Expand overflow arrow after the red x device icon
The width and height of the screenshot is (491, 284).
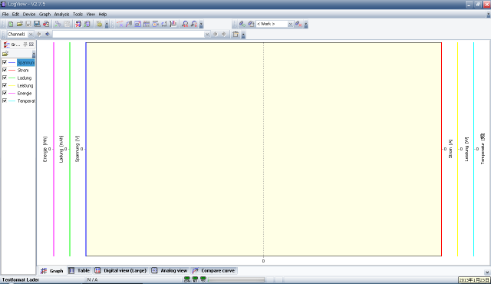tap(306, 25)
